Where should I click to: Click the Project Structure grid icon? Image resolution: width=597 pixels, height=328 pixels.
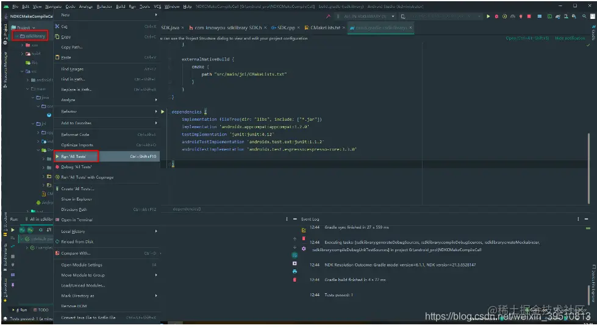coord(540,16)
